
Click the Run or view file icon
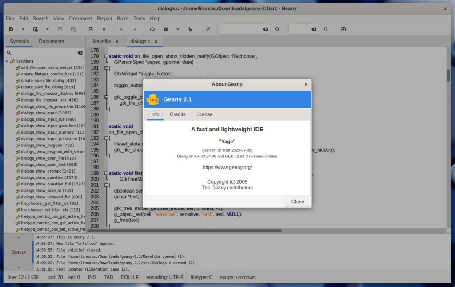click(190, 29)
